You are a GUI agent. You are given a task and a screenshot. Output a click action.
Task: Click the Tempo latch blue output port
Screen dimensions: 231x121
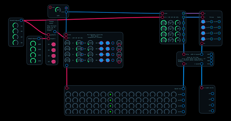click(x=55, y=31)
